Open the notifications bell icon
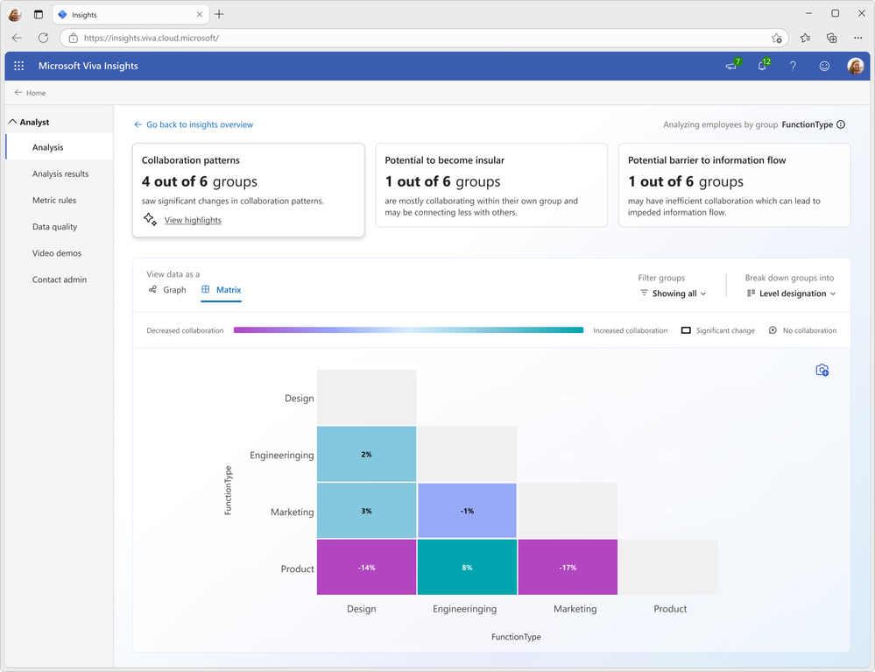Image resolution: width=875 pixels, height=672 pixels. 762,67
